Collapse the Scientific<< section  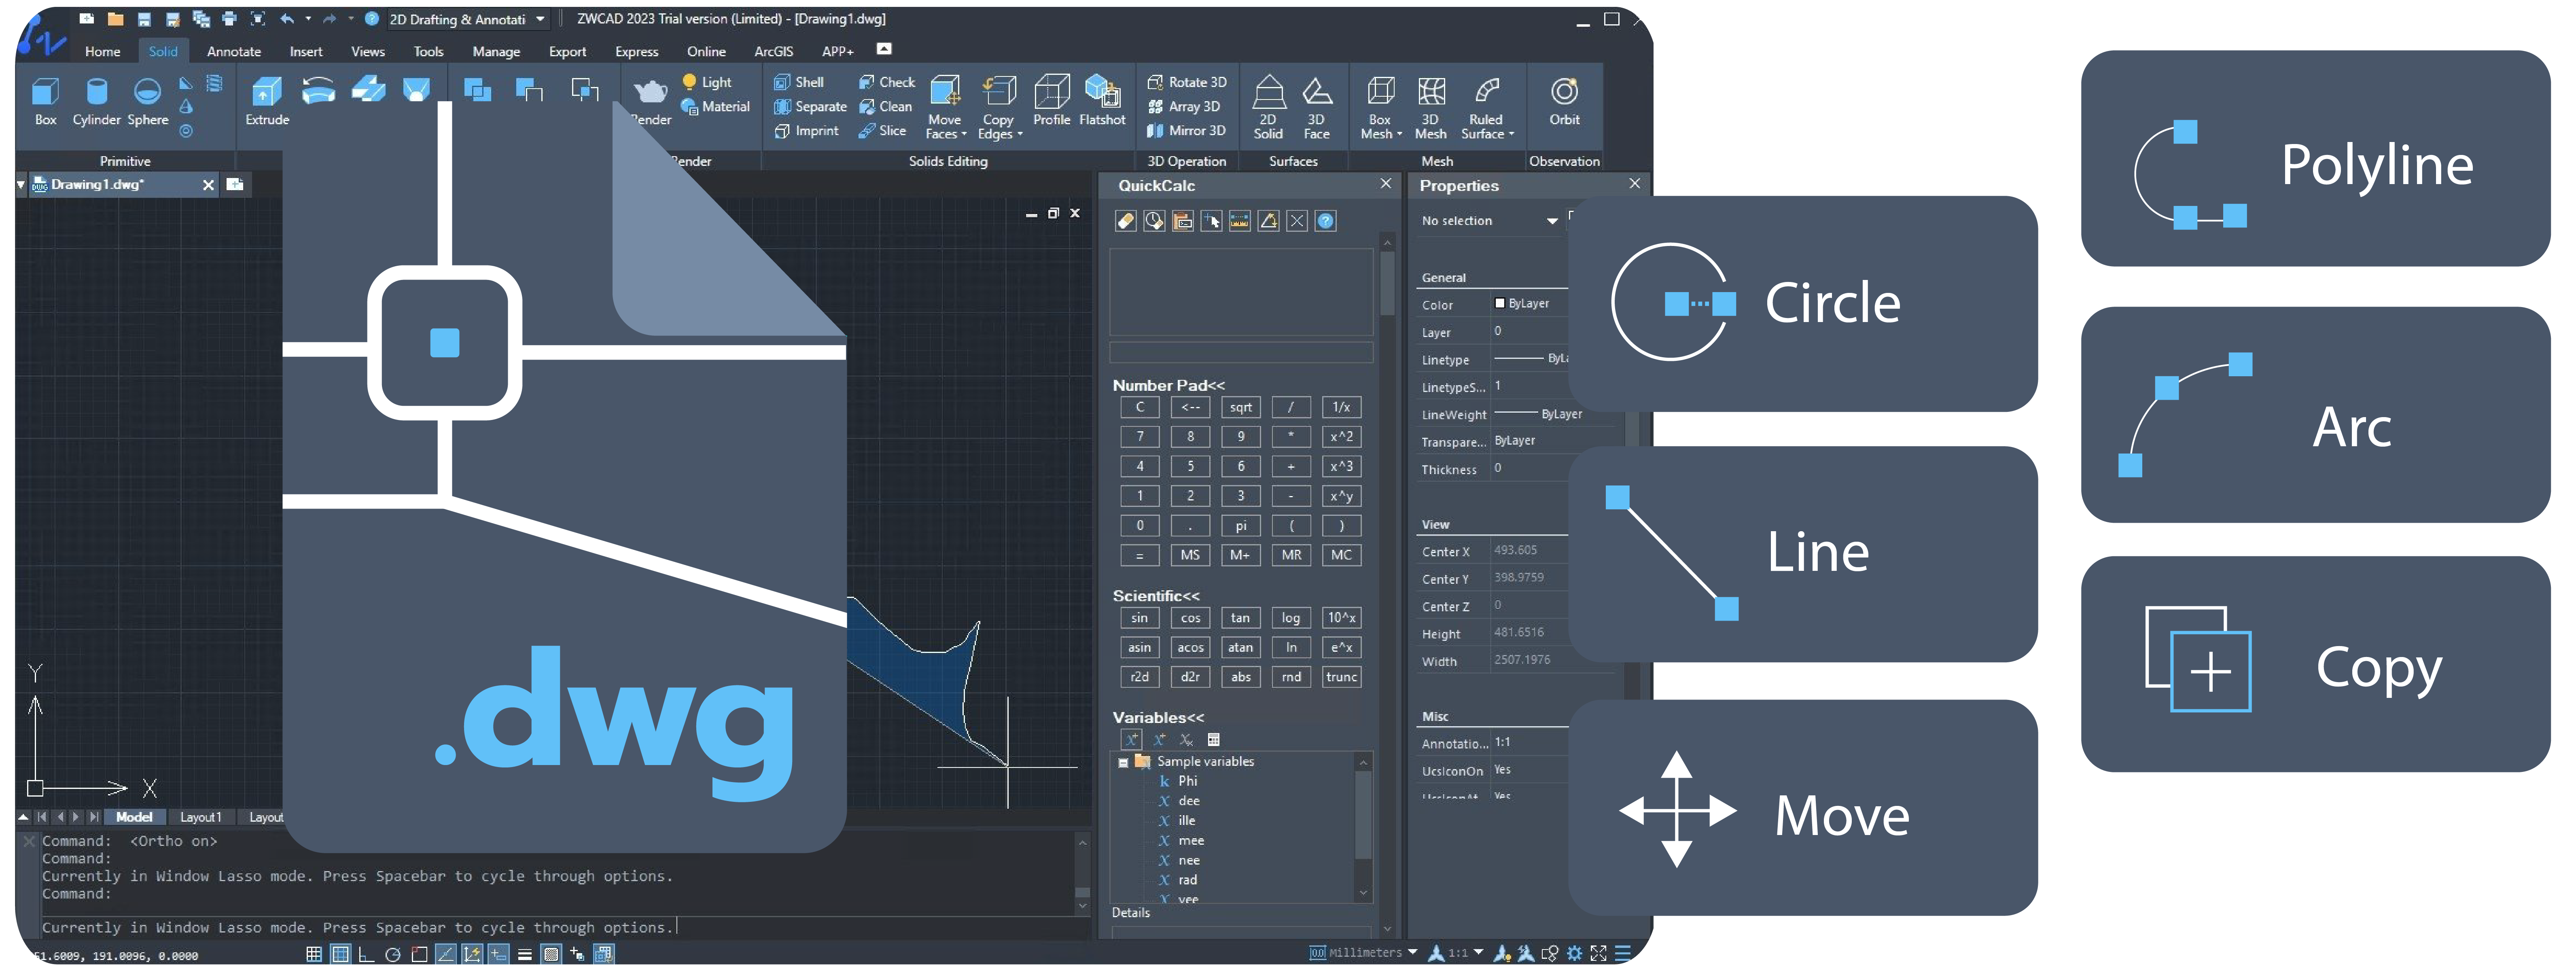coord(1156,596)
